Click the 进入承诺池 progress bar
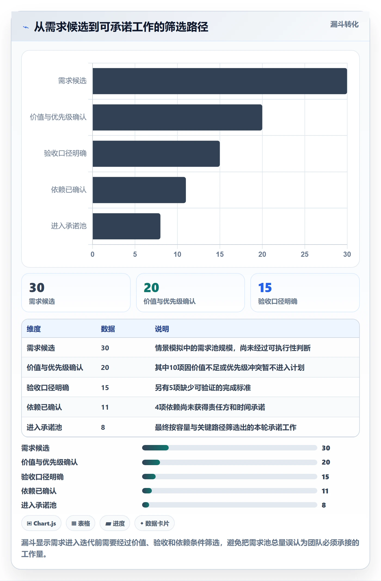381x581 pixels. (x=230, y=505)
